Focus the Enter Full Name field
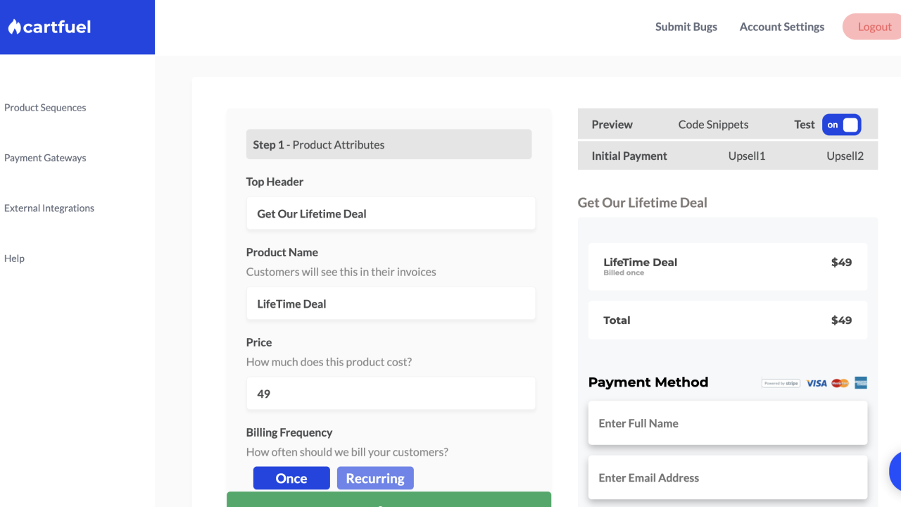901x507 pixels. (728, 423)
